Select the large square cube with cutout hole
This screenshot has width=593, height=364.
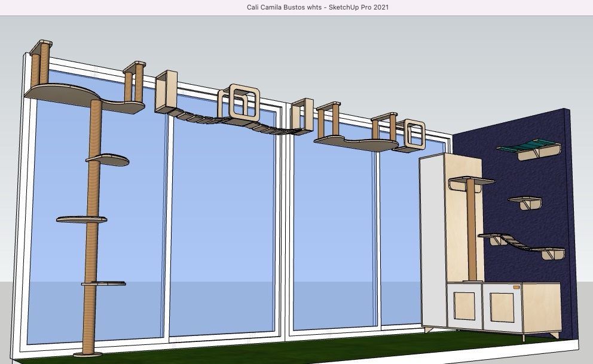tap(238, 101)
